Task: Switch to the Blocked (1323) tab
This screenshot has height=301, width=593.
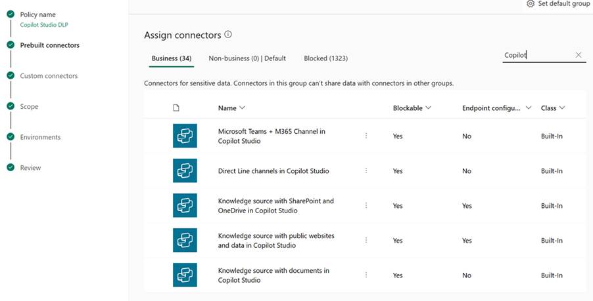Action: (325, 58)
